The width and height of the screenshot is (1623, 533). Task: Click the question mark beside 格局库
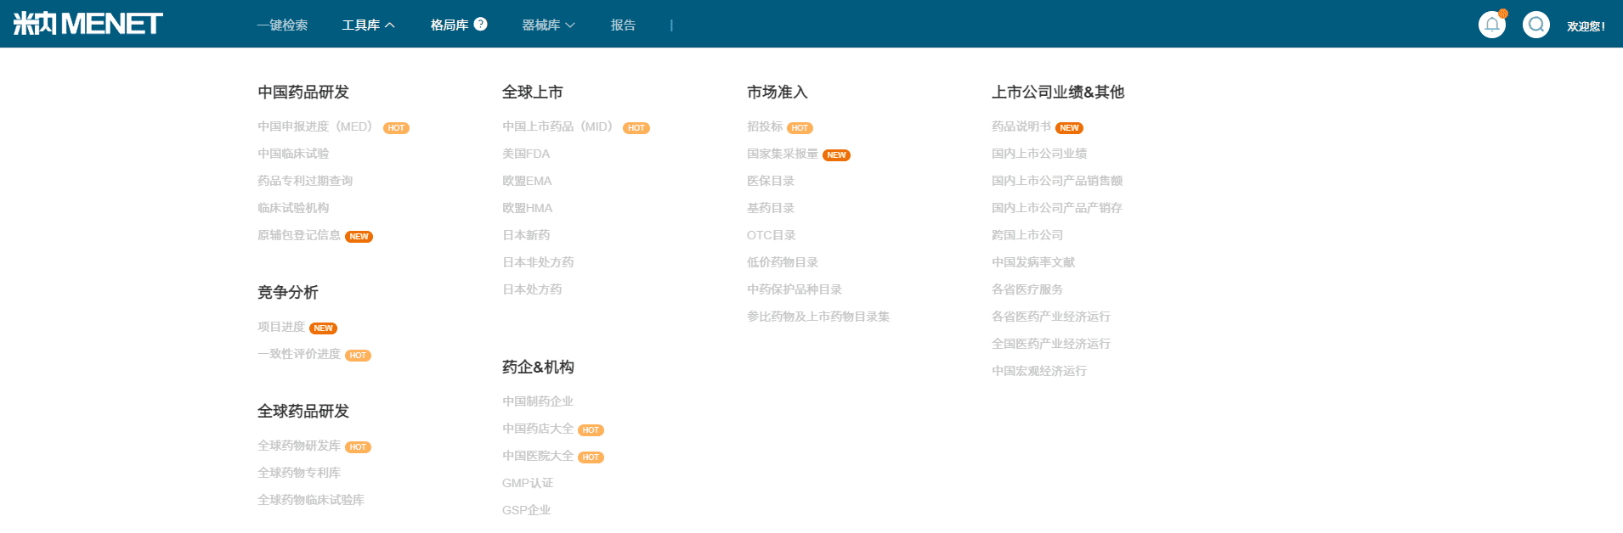481,24
